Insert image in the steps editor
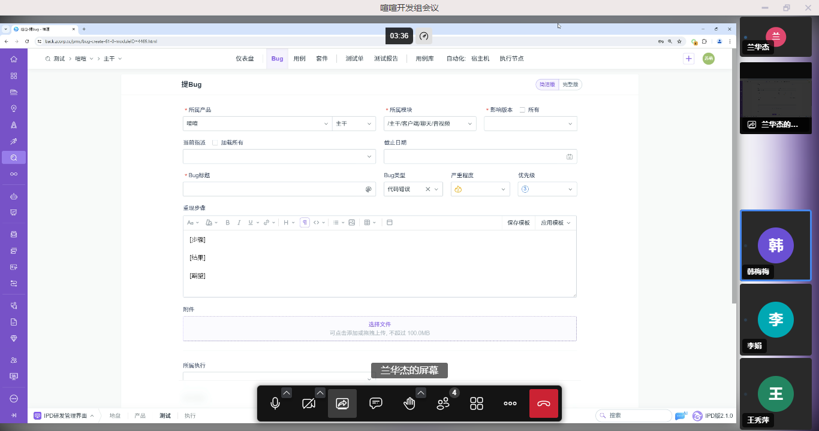This screenshot has height=431, width=819. [x=352, y=223]
